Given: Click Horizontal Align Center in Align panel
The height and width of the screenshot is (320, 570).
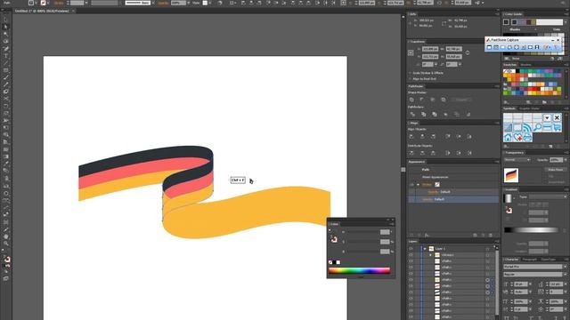Looking at the screenshot, I should 422,136.
